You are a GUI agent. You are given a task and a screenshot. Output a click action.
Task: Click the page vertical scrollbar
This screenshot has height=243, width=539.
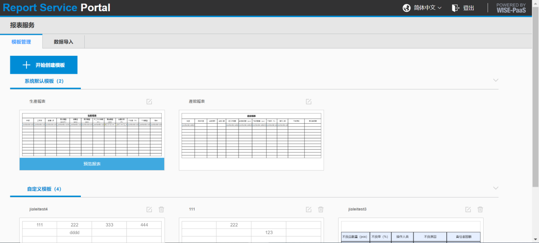pos(535,98)
